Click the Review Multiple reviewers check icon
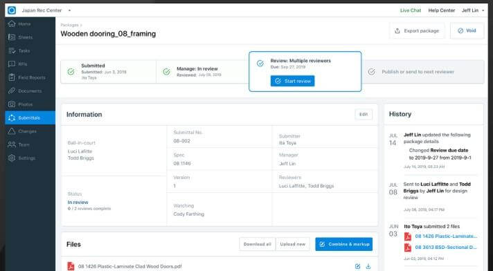493x271 pixels. coord(260,64)
